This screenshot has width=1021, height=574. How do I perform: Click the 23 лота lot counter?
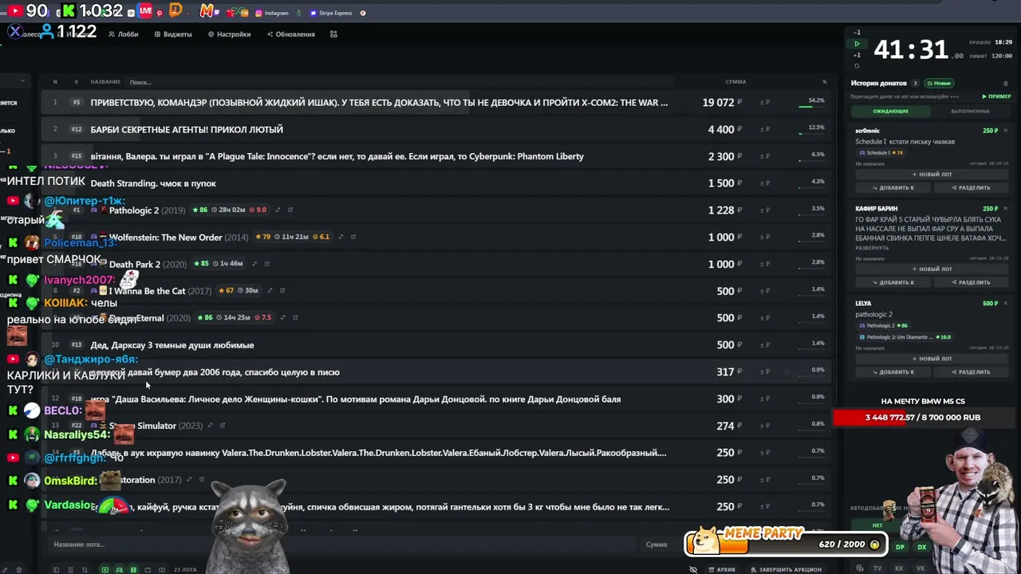(185, 570)
